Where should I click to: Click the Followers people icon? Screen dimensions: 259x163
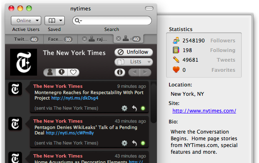point(176,40)
